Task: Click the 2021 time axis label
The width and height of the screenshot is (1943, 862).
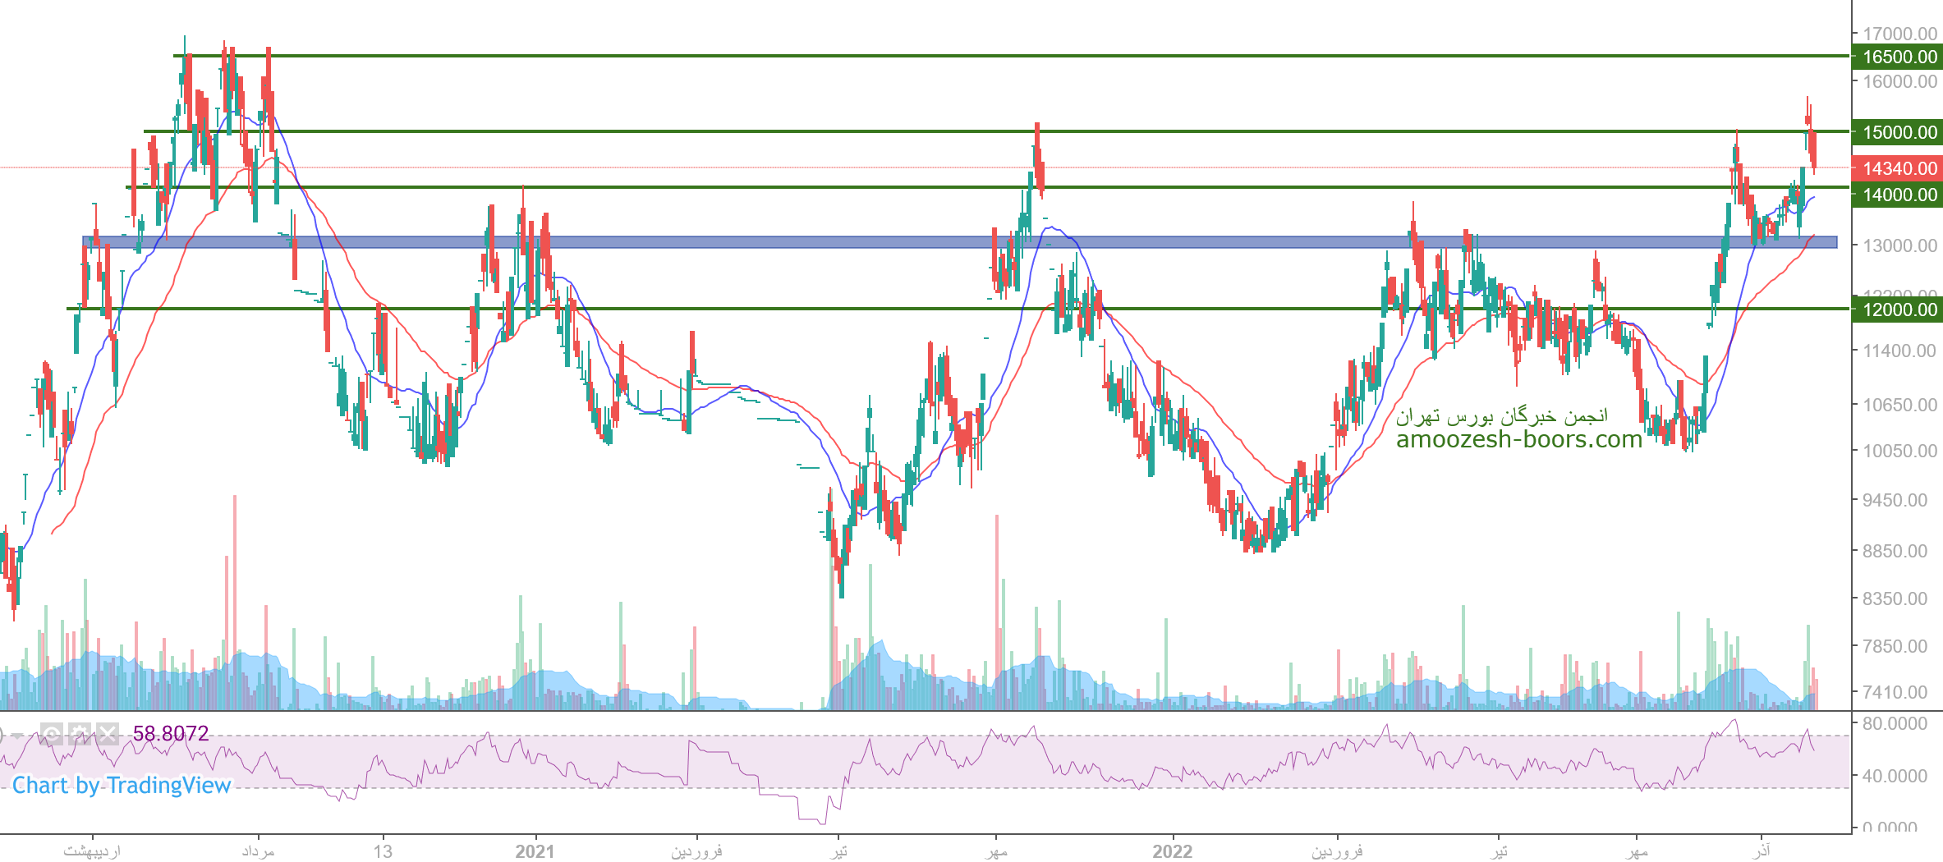Action: tap(535, 851)
